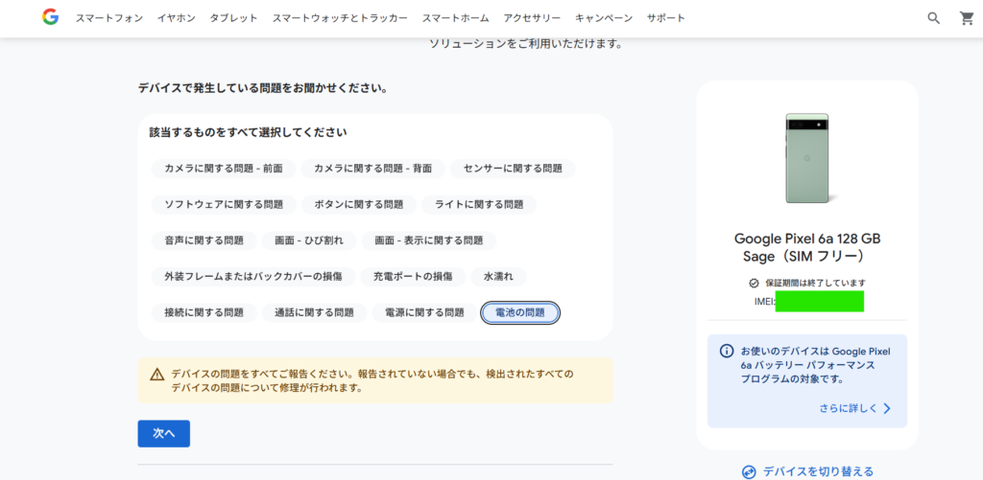Open さらに詳しく link
983x480 pixels.
click(x=848, y=409)
